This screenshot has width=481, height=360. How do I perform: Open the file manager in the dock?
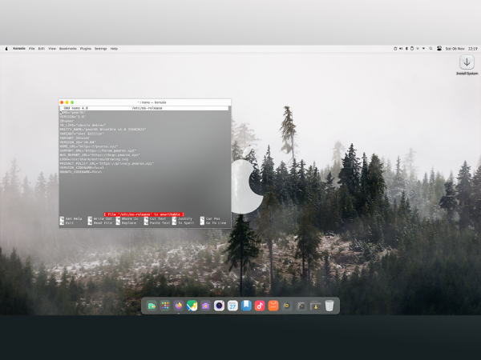[x=152, y=306]
